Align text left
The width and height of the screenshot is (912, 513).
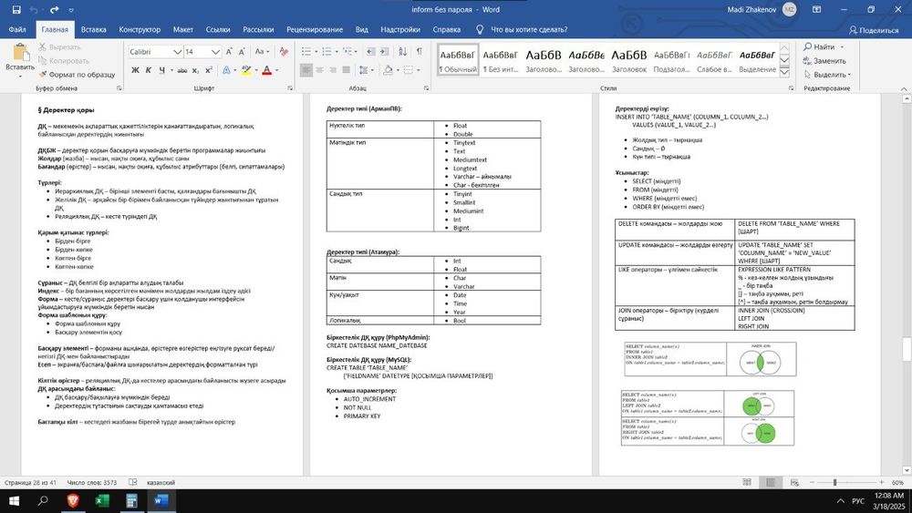click(306, 70)
